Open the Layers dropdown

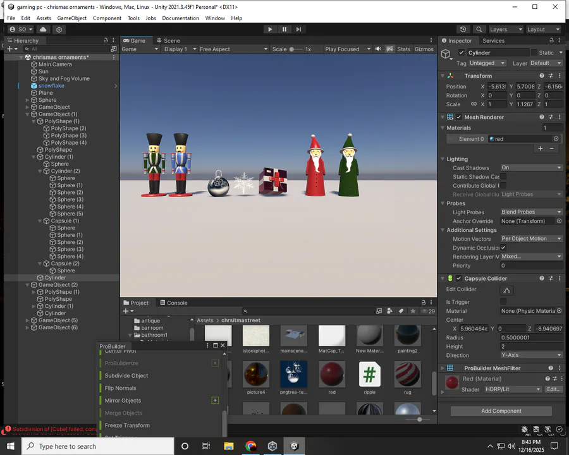(506, 30)
